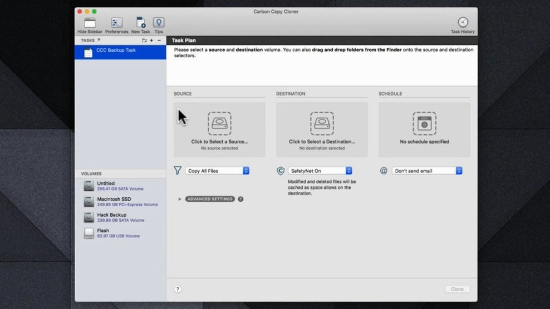Click the new task folder icon

pos(144,41)
